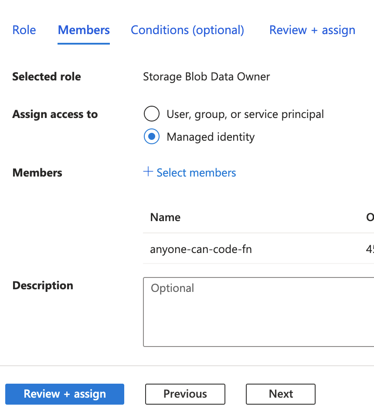374x416 pixels.
Task: Switch to the Role tab
Action: pyautogui.click(x=24, y=30)
